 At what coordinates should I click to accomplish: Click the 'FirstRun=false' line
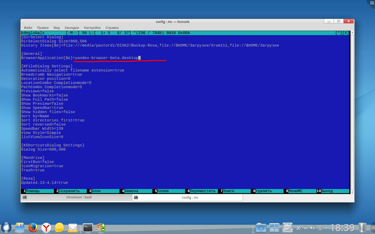37,162
